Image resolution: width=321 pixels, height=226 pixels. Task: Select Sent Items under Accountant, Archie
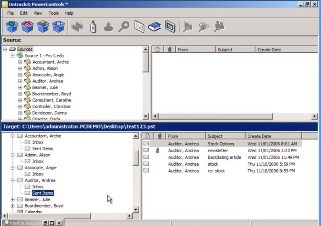pyautogui.click(x=42, y=148)
